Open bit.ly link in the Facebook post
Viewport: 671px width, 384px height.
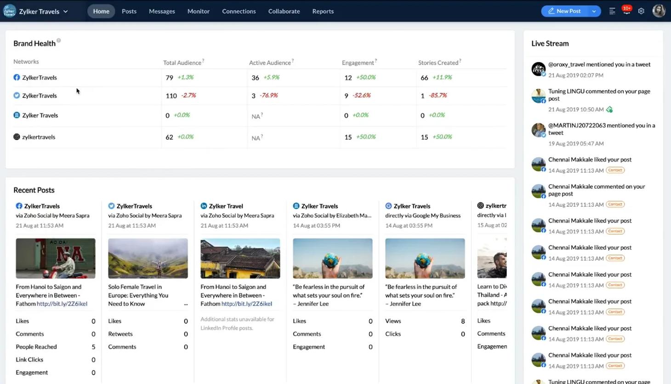(x=62, y=304)
